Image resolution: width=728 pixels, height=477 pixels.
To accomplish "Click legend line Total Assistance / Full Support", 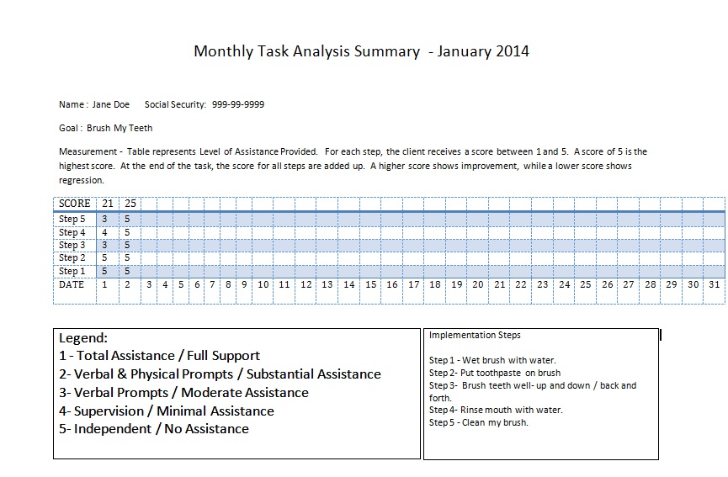I will pyautogui.click(x=159, y=356).
